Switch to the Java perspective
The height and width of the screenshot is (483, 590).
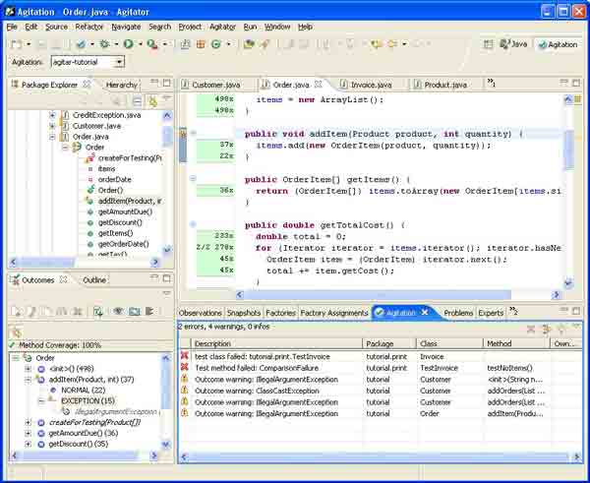tap(513, 44)
